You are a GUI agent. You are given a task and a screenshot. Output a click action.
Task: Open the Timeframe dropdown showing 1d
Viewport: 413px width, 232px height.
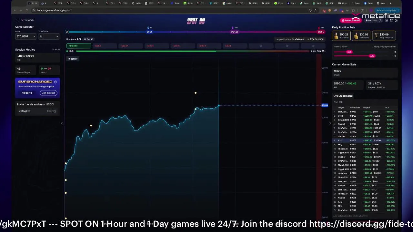[49, 36]
